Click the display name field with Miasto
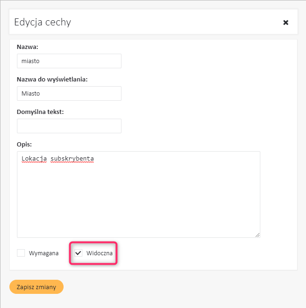The height and width of the screenshot is (308, 306). point(69,93)
